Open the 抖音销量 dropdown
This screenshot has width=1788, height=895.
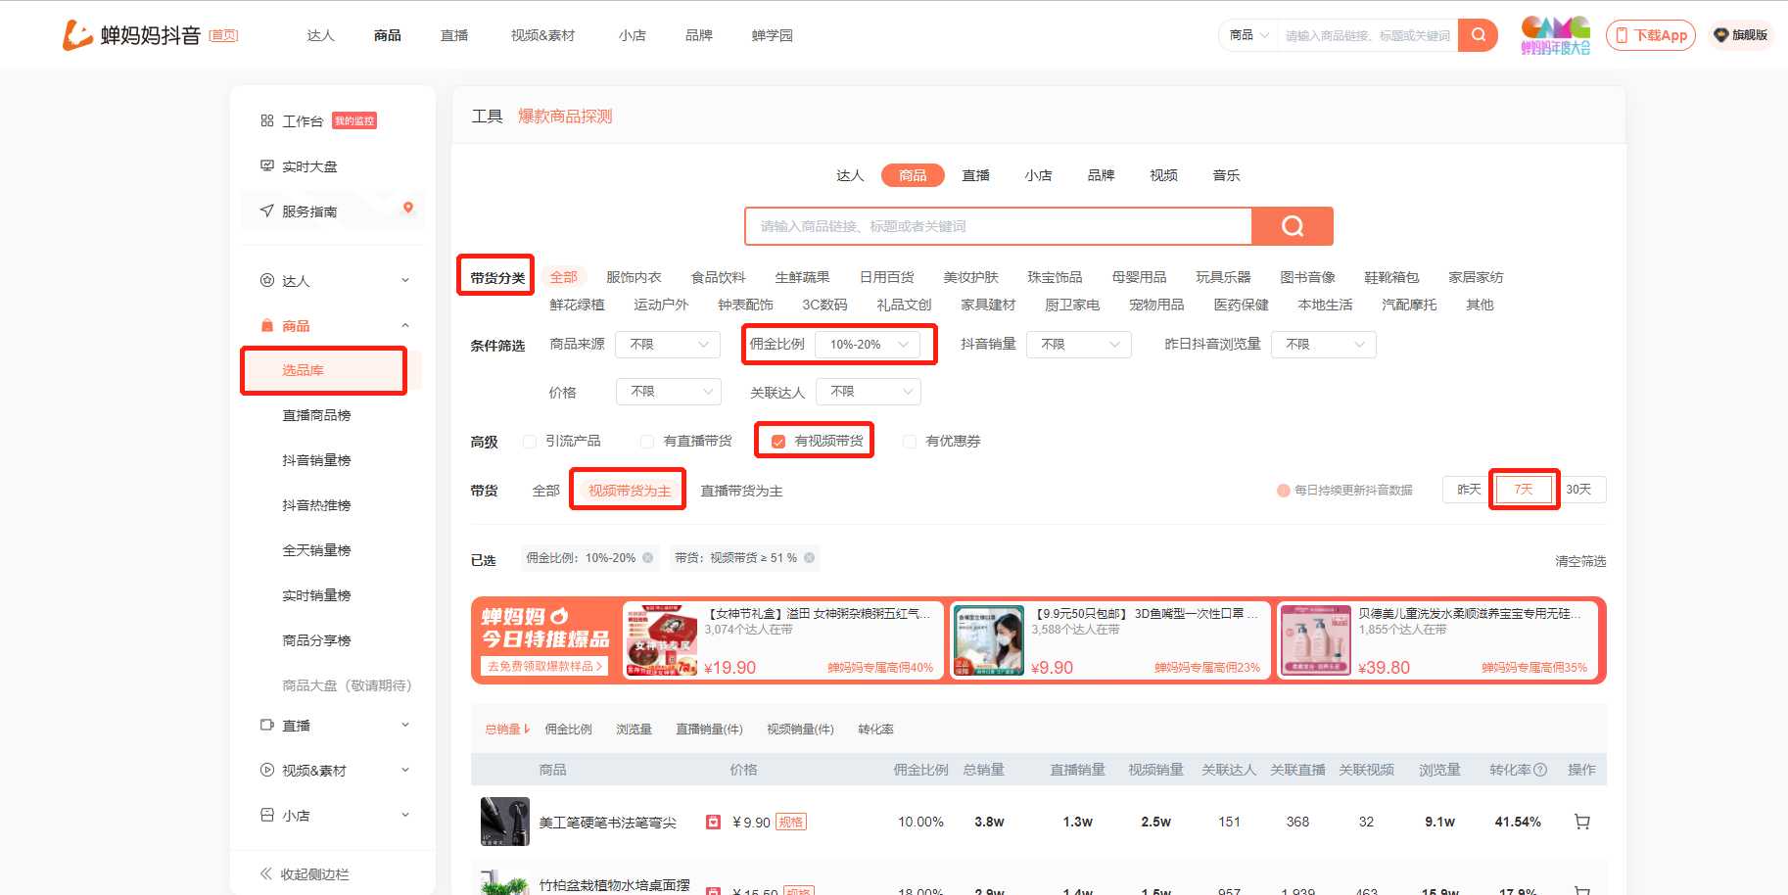[x=1079, y=345]
